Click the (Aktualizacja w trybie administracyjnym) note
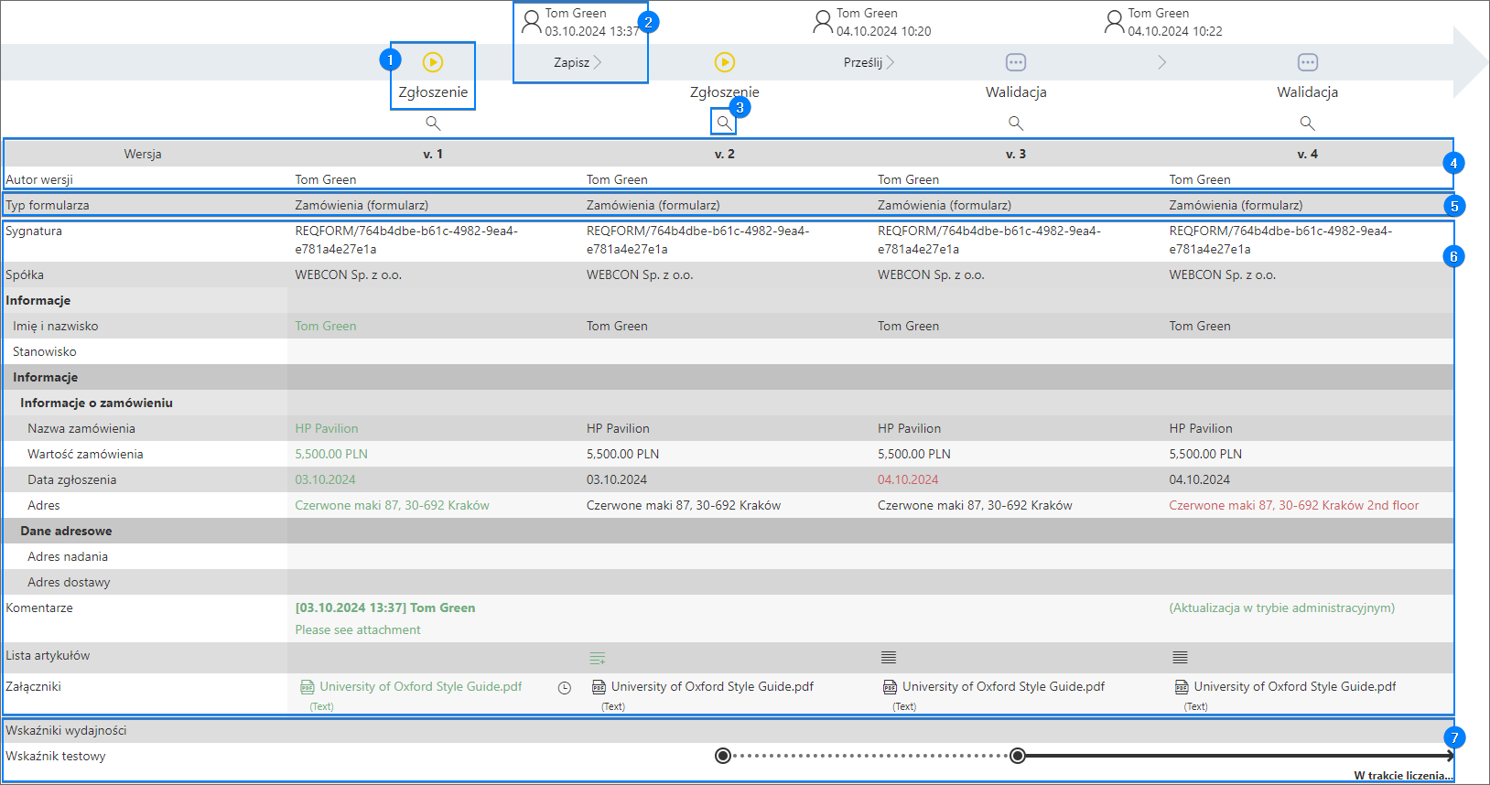Viewport: 1490px width, 785px height. click(x=1282, y=608)
